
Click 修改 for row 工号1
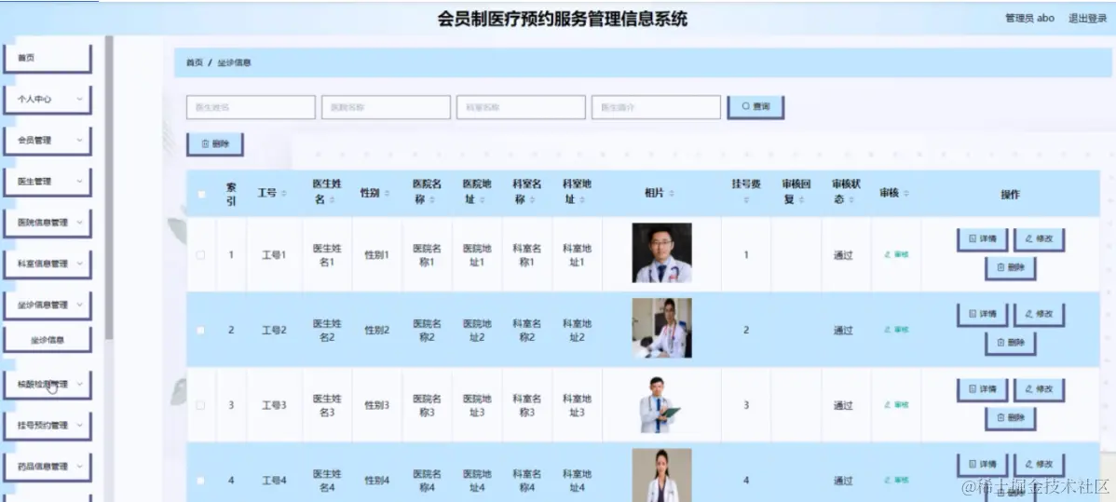tap(1039, 239)
